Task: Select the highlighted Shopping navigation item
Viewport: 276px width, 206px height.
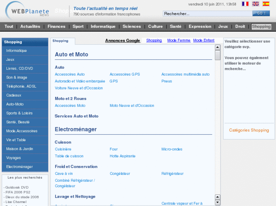Action: (x=261, y=26)
